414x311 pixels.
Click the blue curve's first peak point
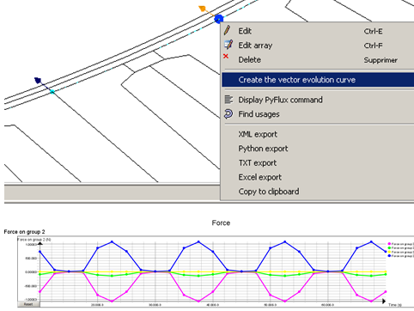point(112,242)
